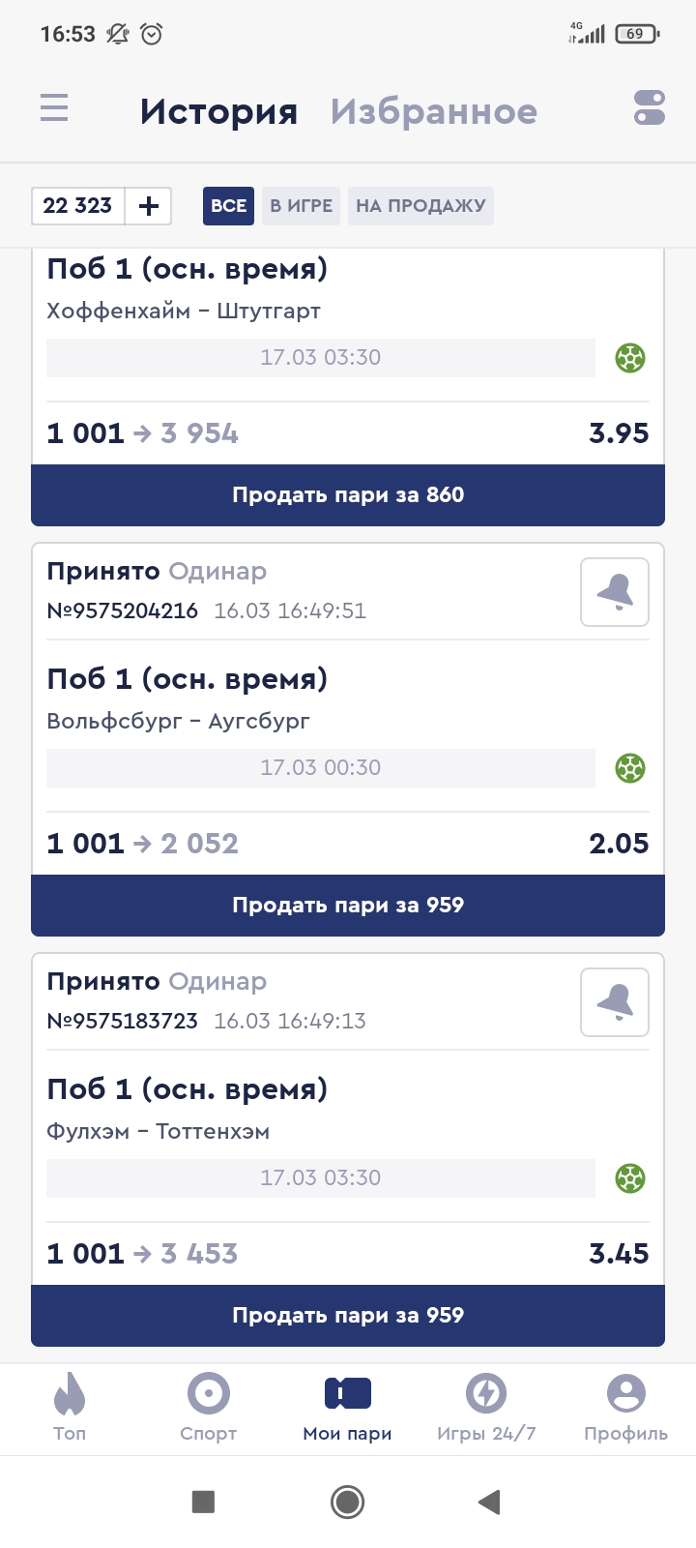Filter bets by В ИГРЕ
The width and height of the screenshot is (696, 1548).
tap(301, 206)
